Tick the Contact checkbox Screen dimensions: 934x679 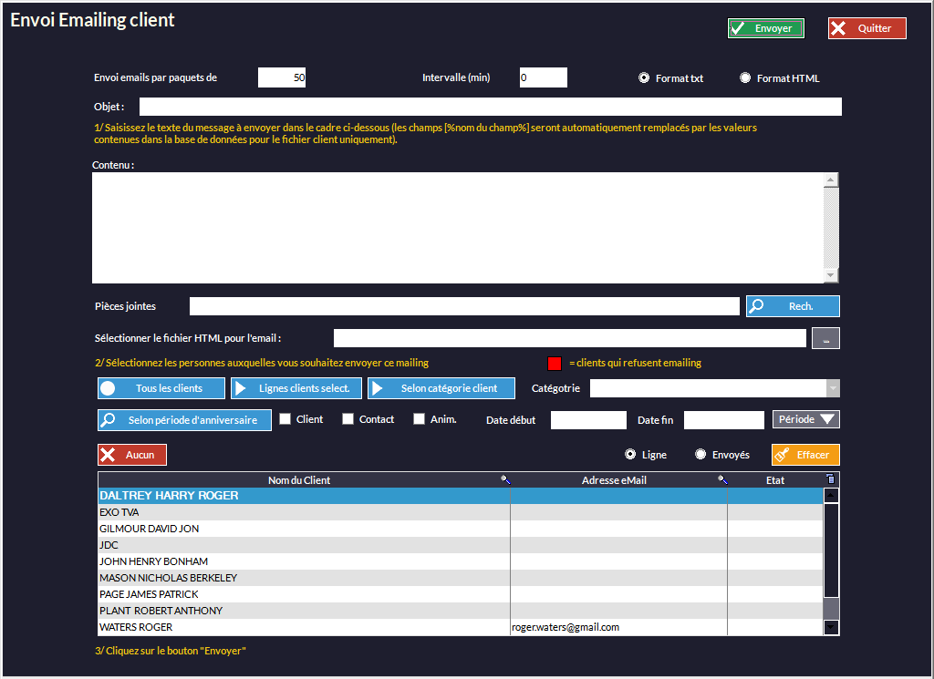click(348, 419)
